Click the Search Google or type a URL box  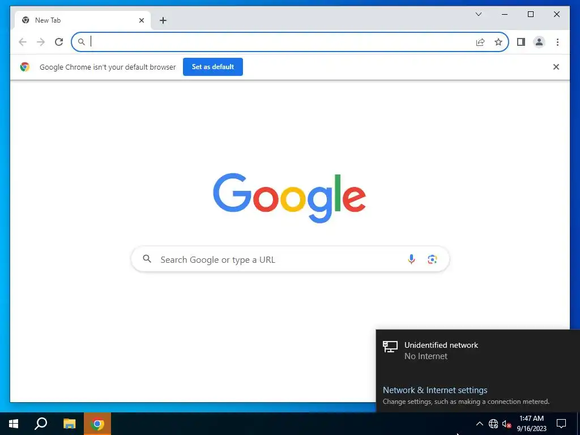[291, 259]
